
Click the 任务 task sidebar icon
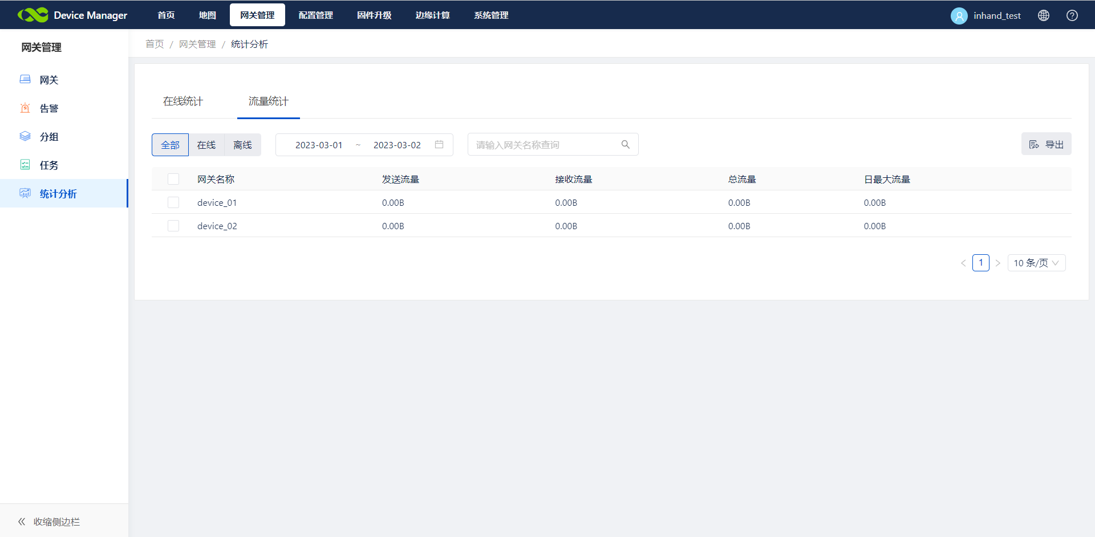(25, 165)
